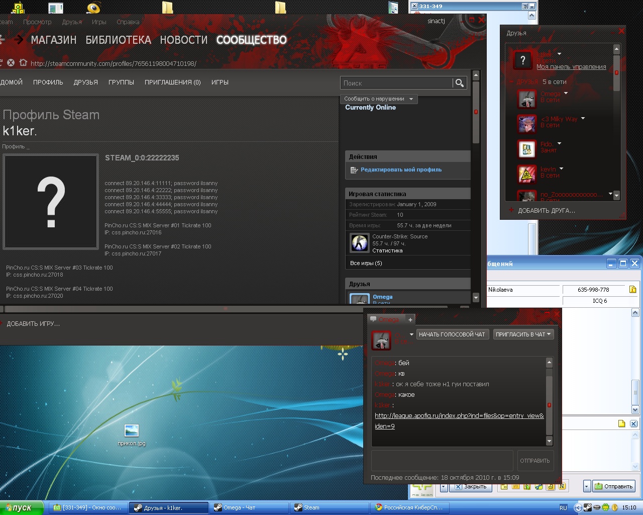The image size is (643, 515).
Task: Go to Steam home page icon
Action: click(23, 63)
